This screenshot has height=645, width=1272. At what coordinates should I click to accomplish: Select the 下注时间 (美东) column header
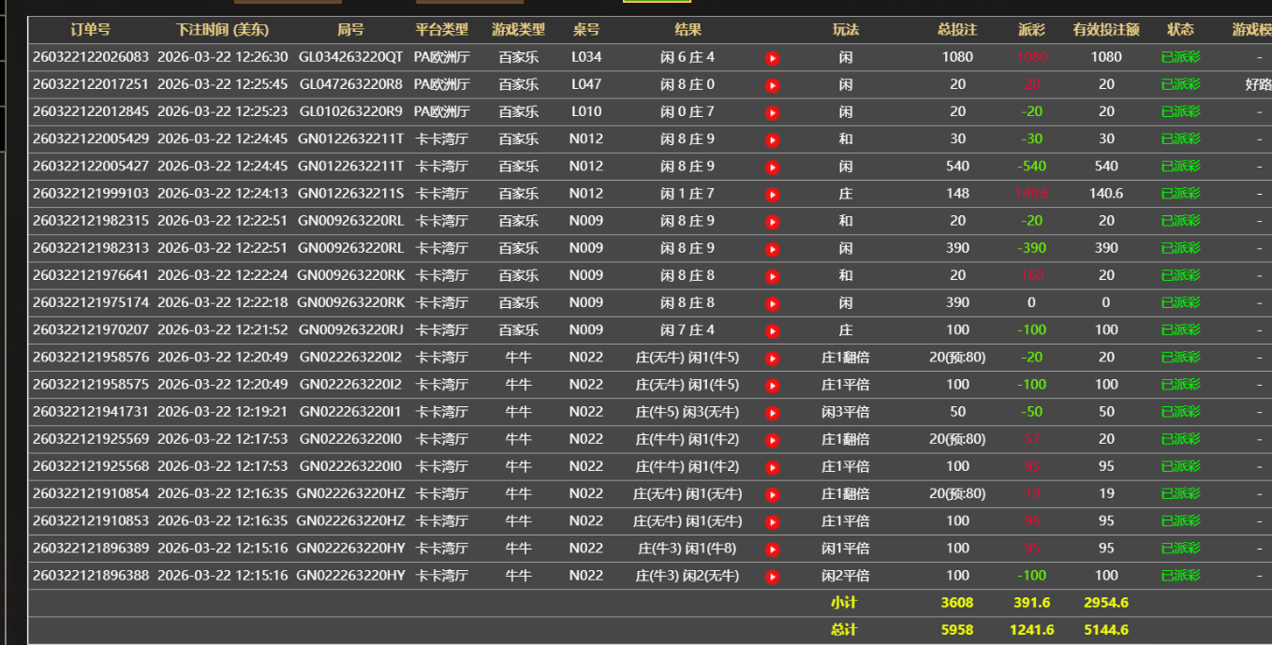pyautogui.click(x=222, y=29)
